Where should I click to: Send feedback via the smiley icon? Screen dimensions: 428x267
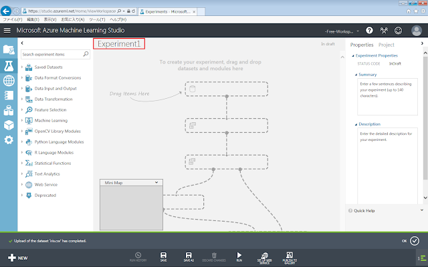pos(399,30)
